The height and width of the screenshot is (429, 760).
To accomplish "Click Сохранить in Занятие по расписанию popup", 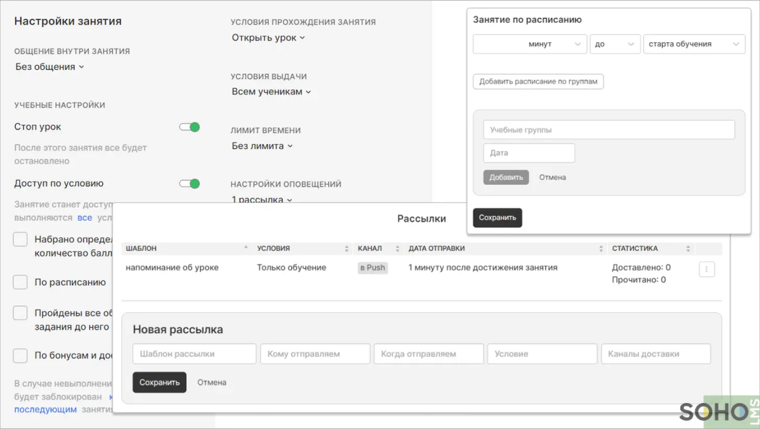I will pos(498,218).
